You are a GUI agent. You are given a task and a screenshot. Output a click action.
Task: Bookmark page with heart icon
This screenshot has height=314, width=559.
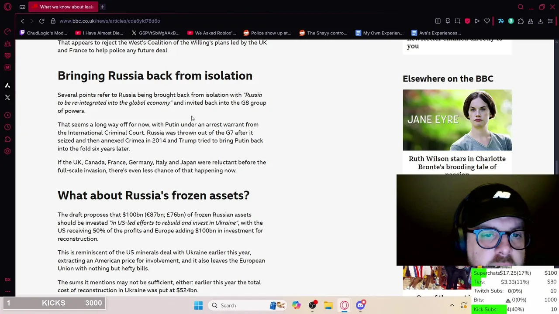[x=487, y=21]
